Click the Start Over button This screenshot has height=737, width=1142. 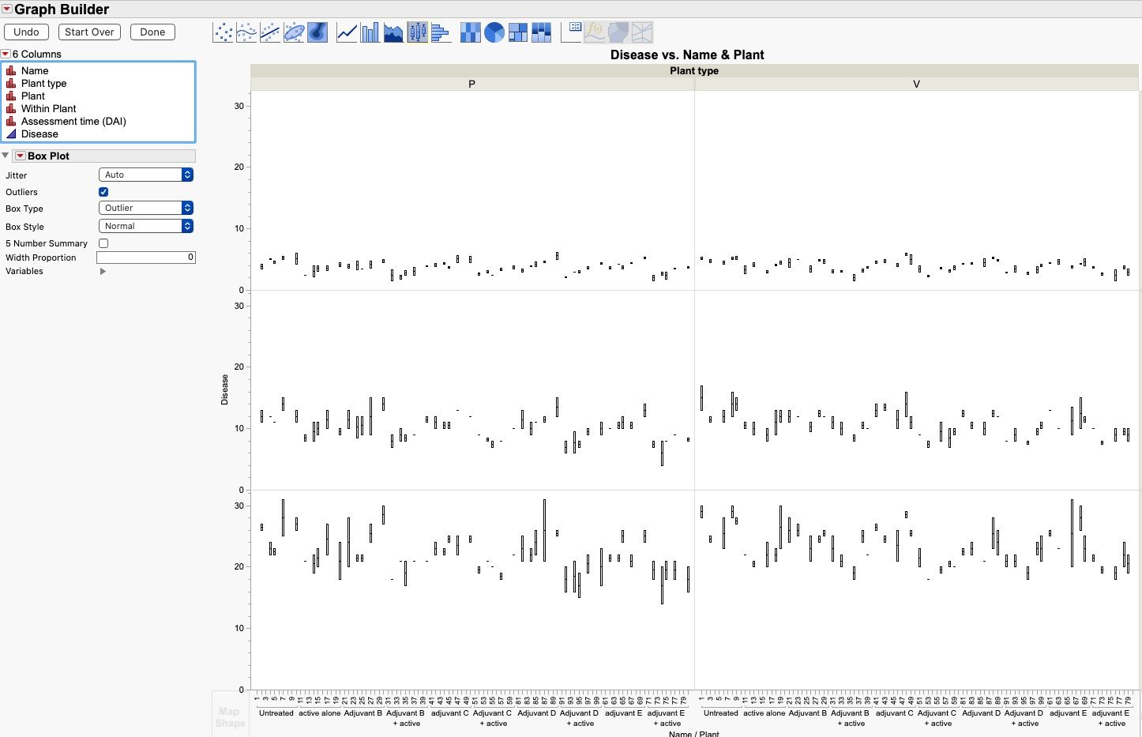(89, 32)
